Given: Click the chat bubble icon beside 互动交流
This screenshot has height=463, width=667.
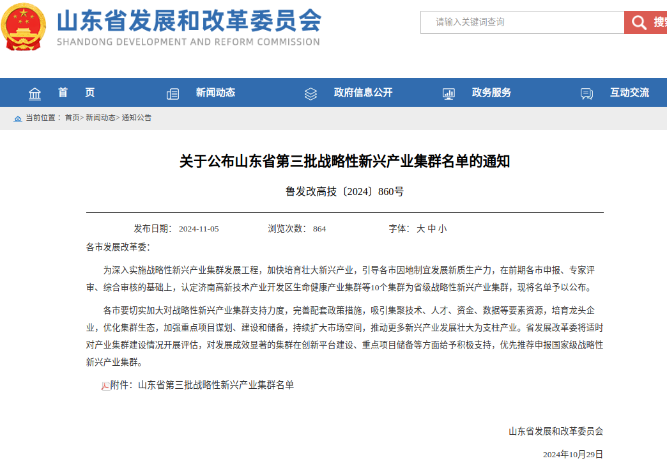Looking at the screenshot, I should coord(586,93).
